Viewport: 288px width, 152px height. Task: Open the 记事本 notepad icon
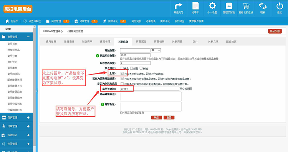[195, 6]
